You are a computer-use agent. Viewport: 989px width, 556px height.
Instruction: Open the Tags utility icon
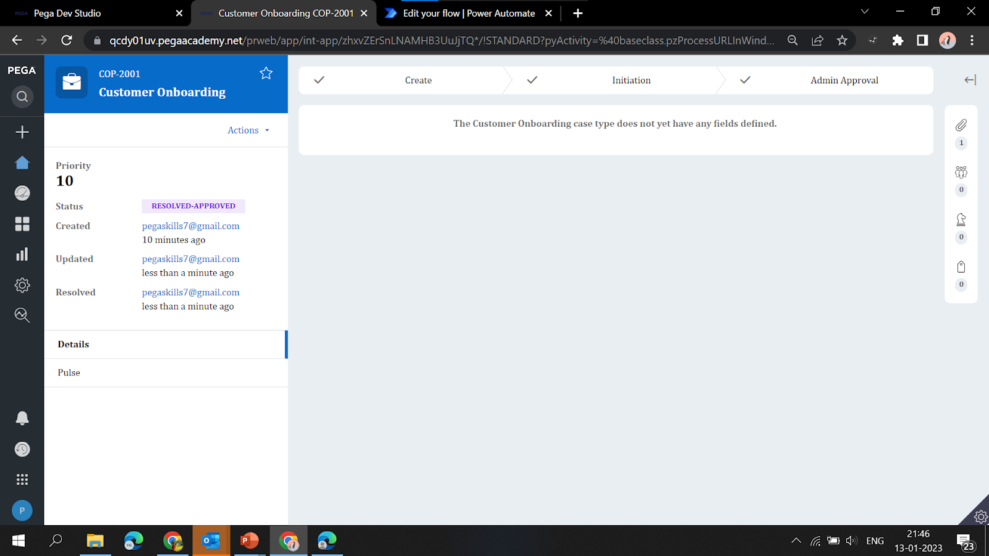click(961, 267)
